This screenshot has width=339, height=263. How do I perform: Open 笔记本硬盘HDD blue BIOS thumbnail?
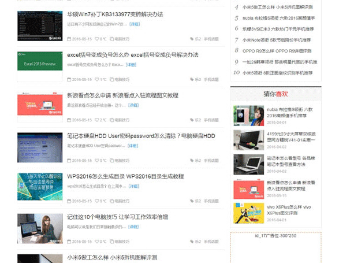coord(40,147)
